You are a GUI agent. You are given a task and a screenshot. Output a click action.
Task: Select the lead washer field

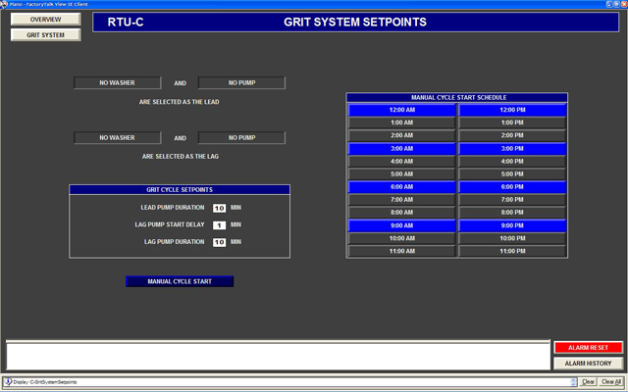118,83
